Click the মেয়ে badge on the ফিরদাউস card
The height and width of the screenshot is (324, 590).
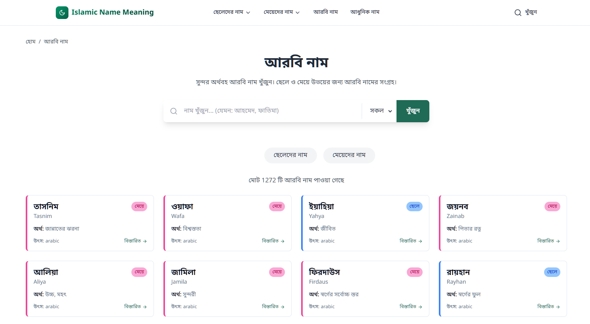coord(414,272)
